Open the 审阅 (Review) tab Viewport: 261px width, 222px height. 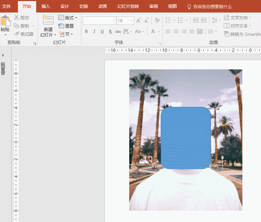coord(154,6)
